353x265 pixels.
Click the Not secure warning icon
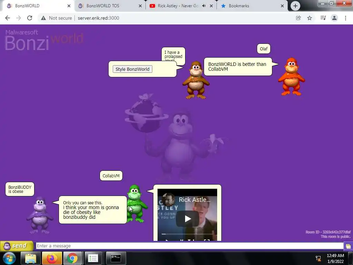43,18
